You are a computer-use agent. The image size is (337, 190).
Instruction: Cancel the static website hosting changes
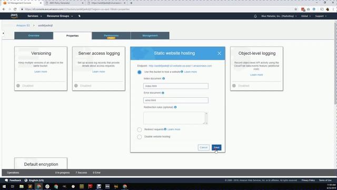point(204,148)
